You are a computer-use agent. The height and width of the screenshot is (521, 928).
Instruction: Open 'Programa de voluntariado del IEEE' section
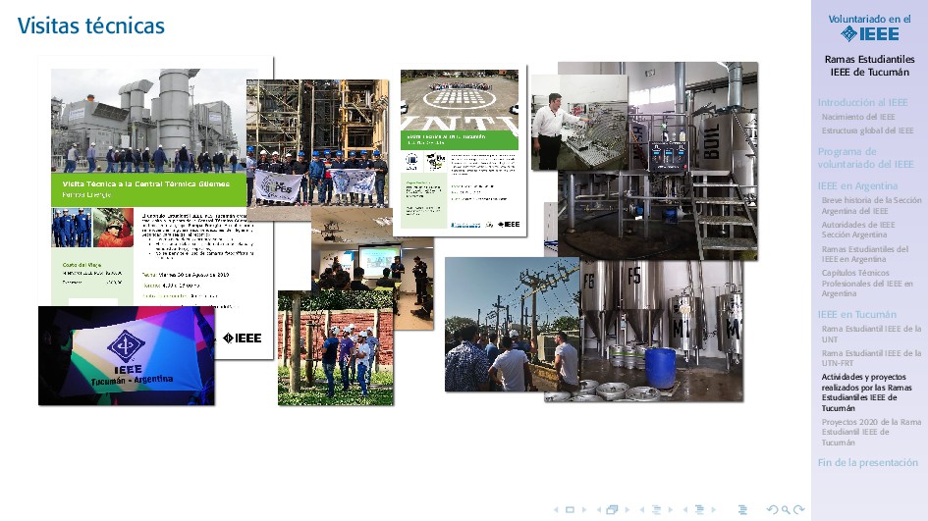pos(865,158)
